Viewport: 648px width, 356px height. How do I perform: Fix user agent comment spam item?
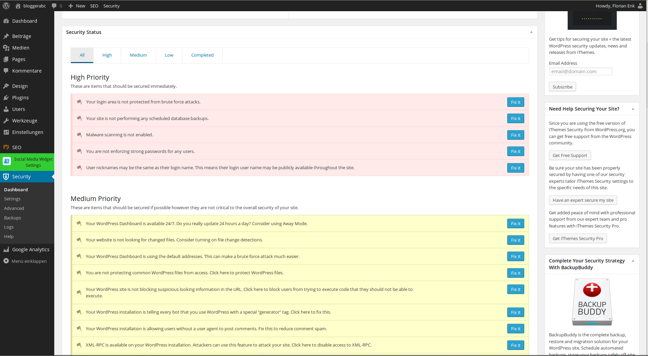point(515,329)
